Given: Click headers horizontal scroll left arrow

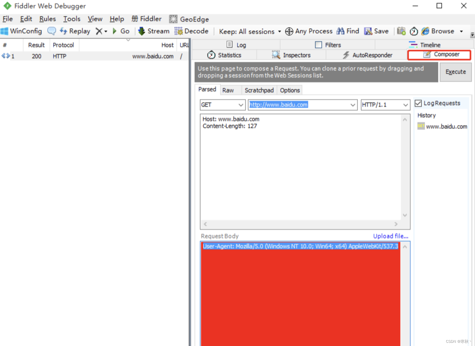Looking at the screenshot, I should (x=205, y=224).
